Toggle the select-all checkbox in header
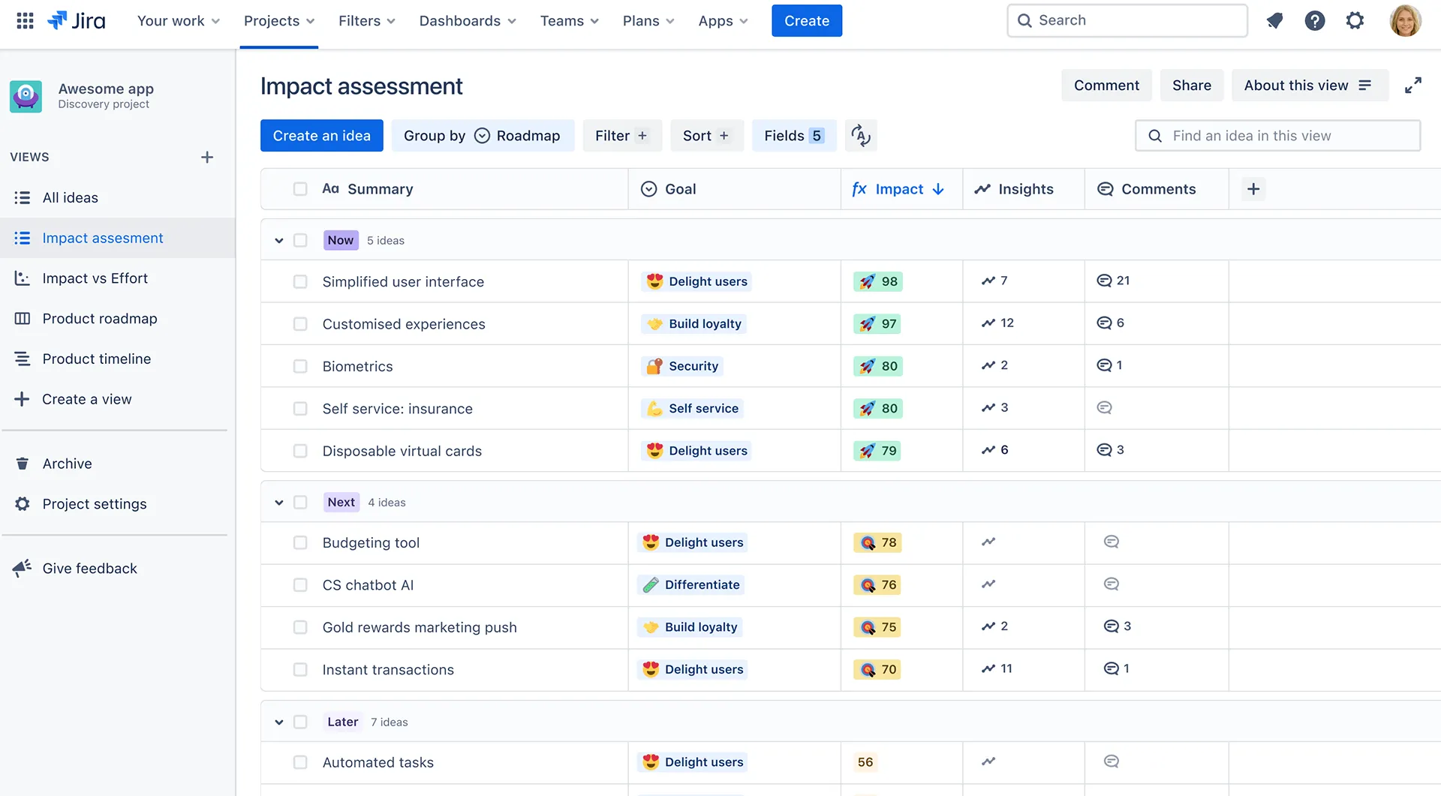Viewport: 1441px width, 796px height. (x=300, y=189)
